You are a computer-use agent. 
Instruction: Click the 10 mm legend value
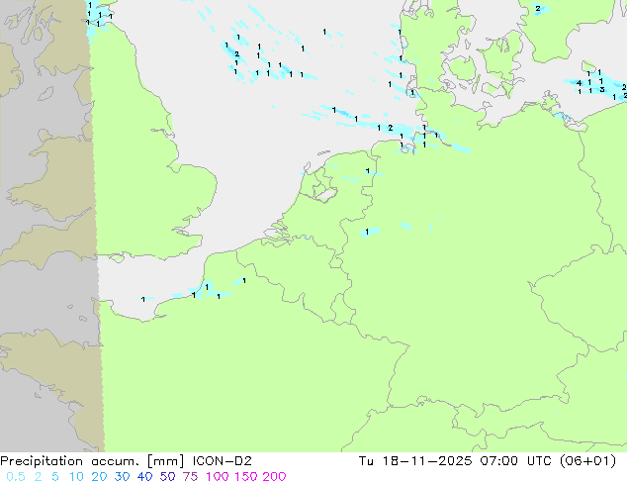coord(76,477)
